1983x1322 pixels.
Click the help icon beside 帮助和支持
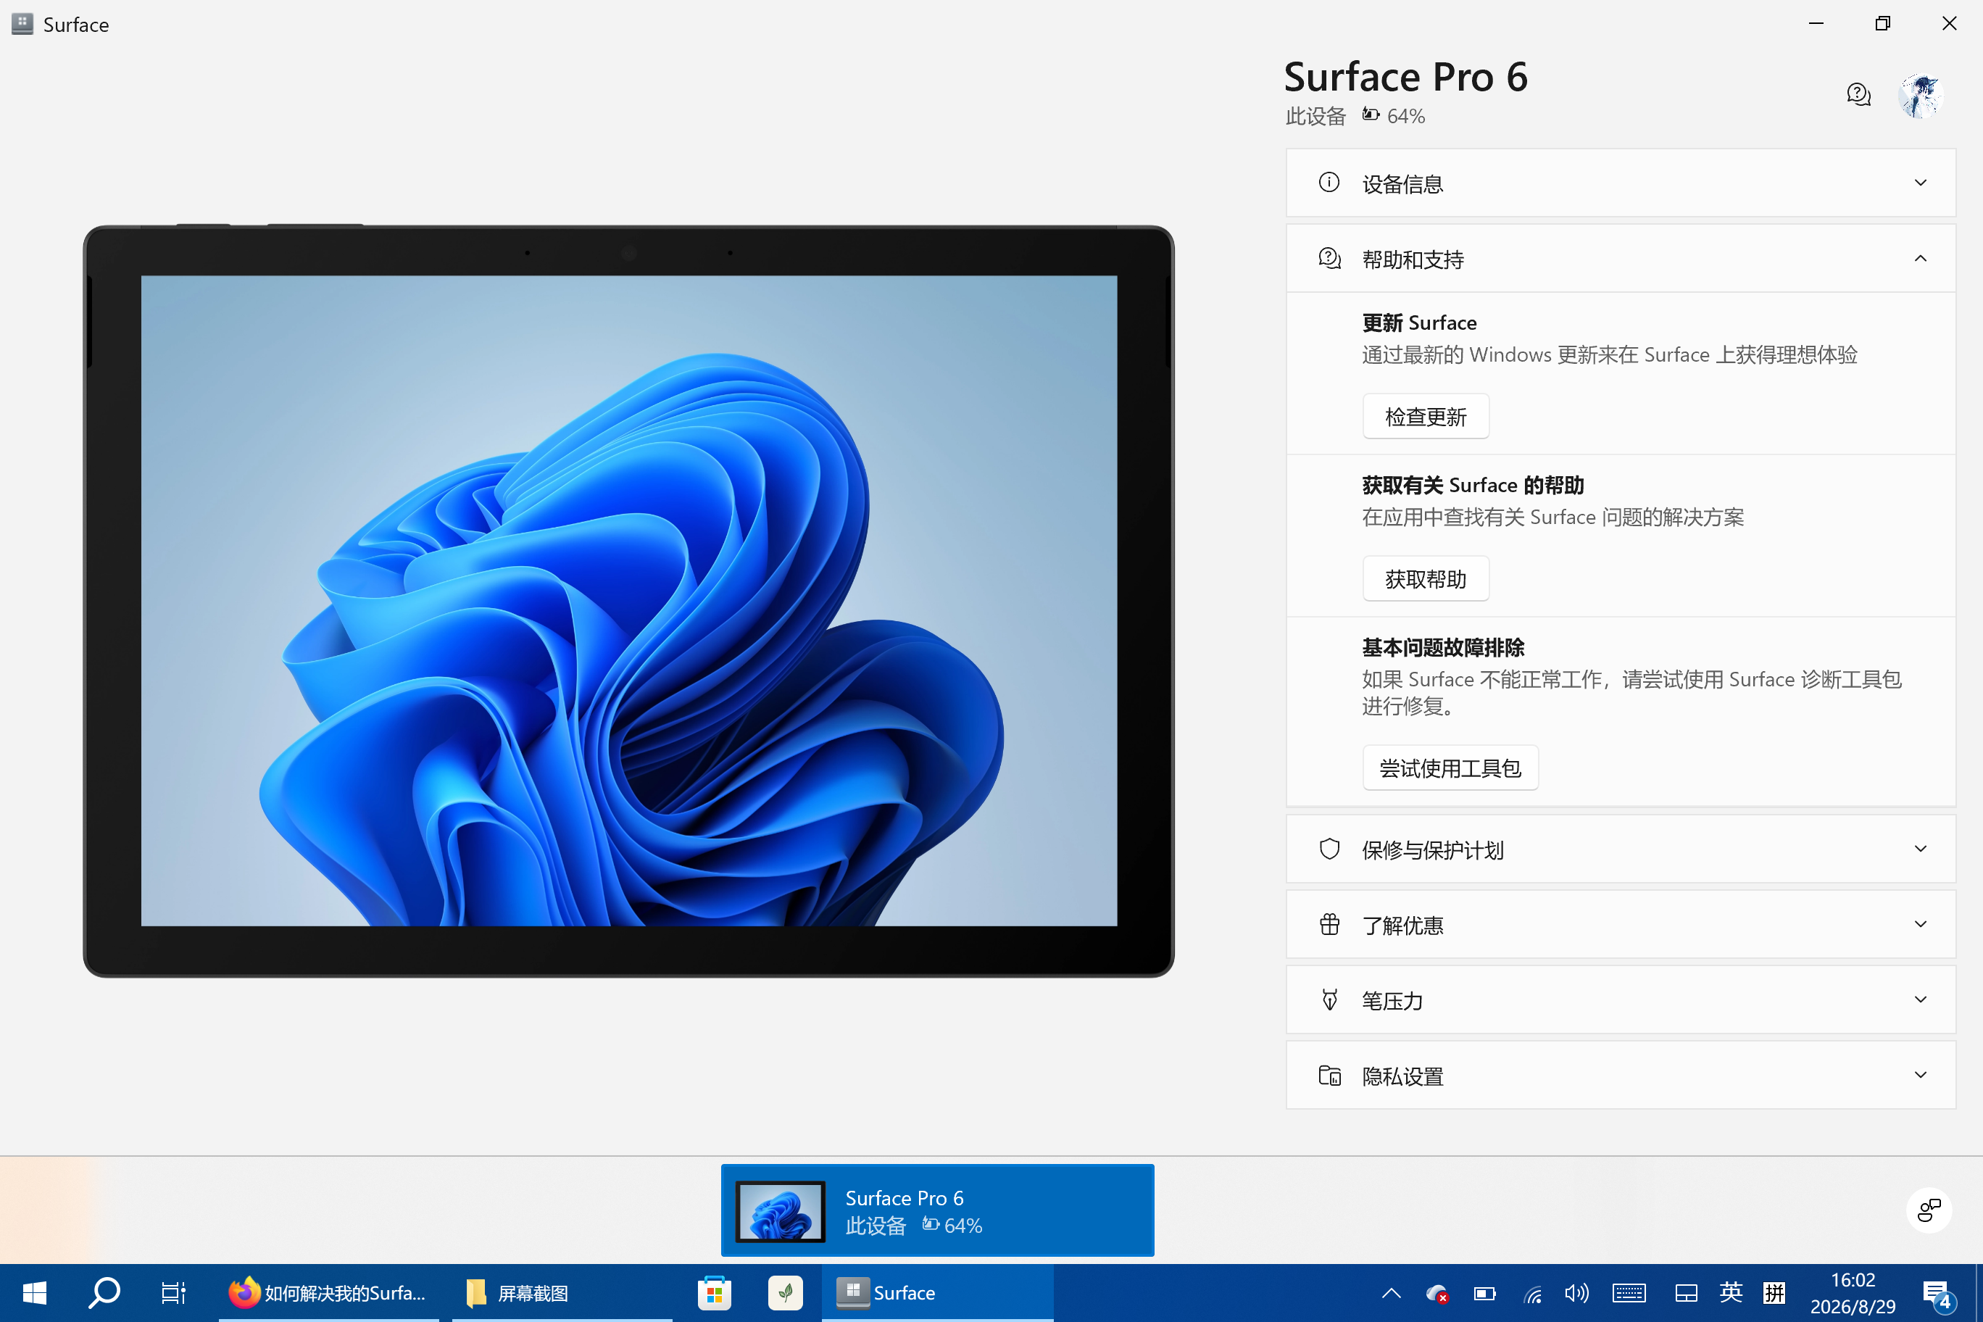[1329, 258]
